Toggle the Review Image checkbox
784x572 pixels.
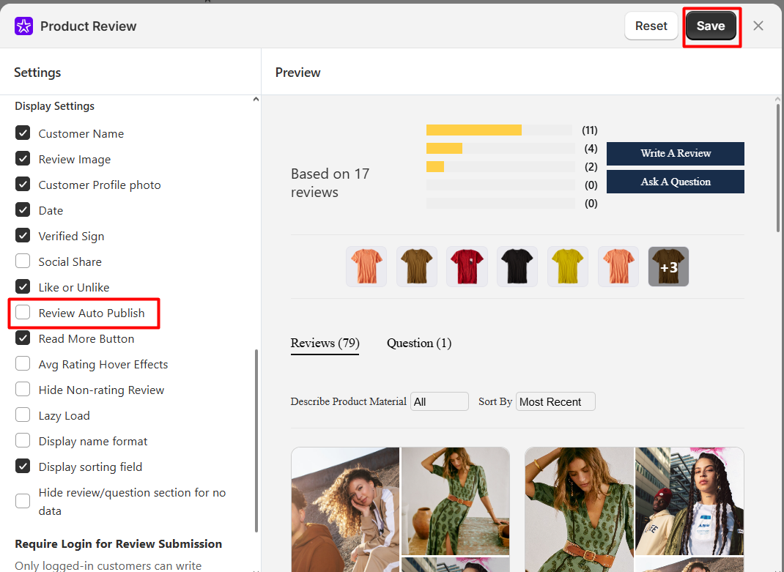(23, 158)
